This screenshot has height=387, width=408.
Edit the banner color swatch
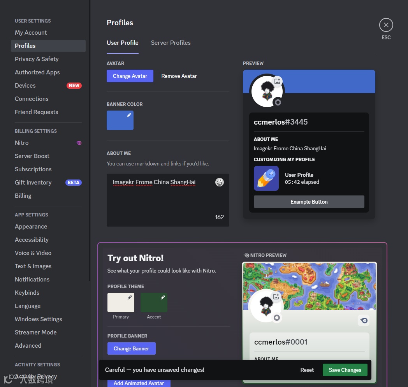coord(120,120)
